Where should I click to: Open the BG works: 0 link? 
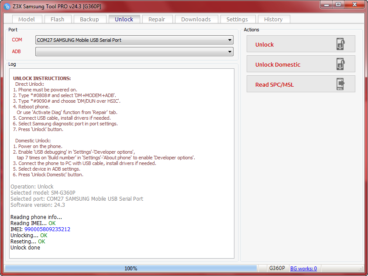point(303,268)
